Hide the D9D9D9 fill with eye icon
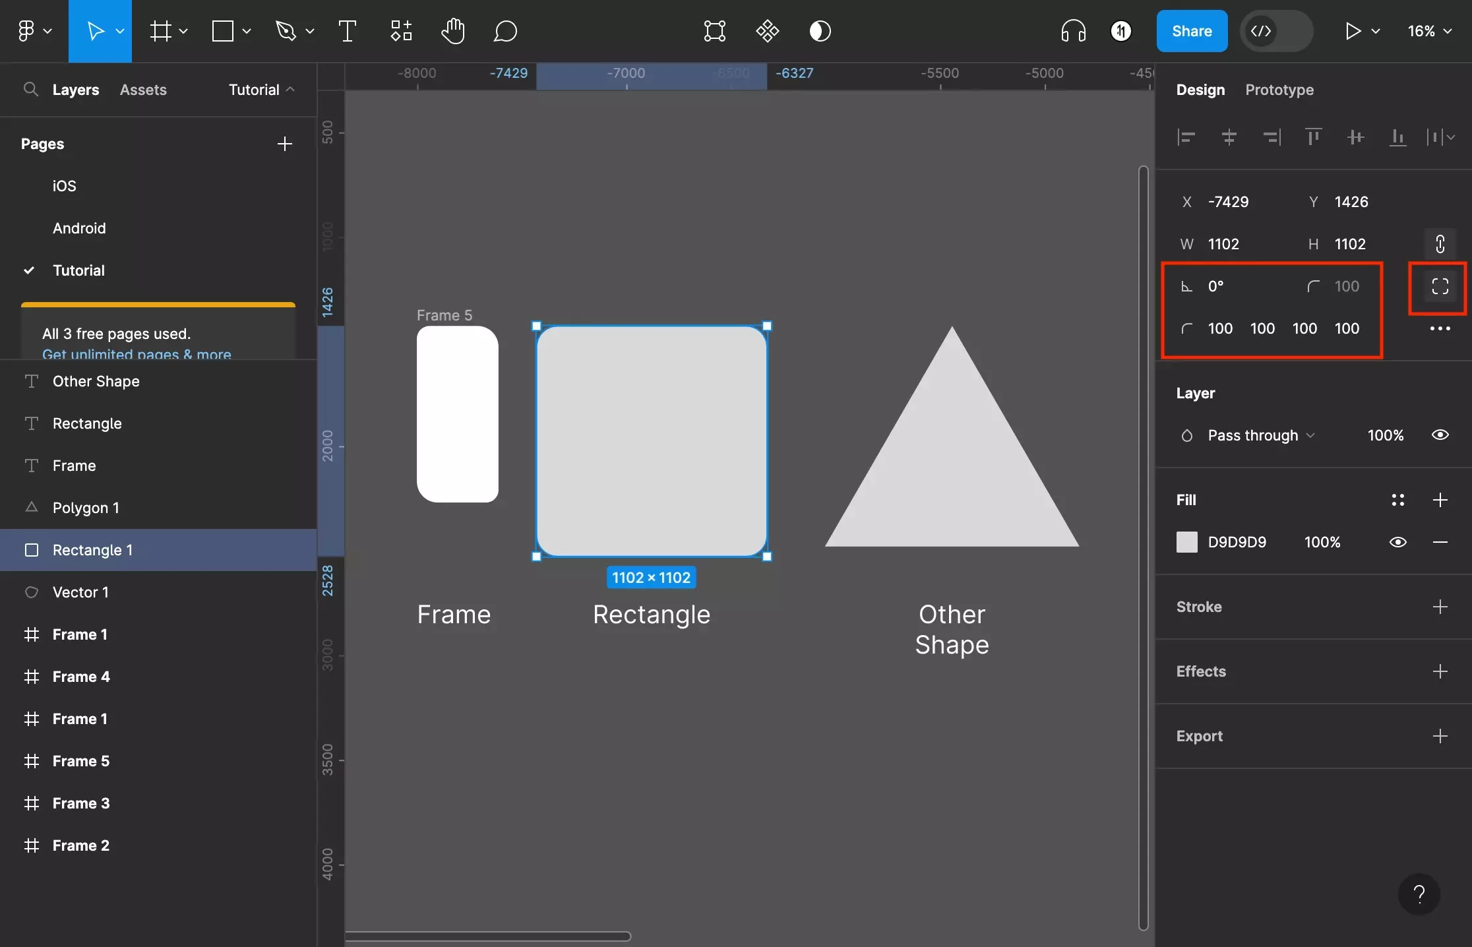Screen dimensions: 1472x947 pyautogui.click(x=1397, y=542)
